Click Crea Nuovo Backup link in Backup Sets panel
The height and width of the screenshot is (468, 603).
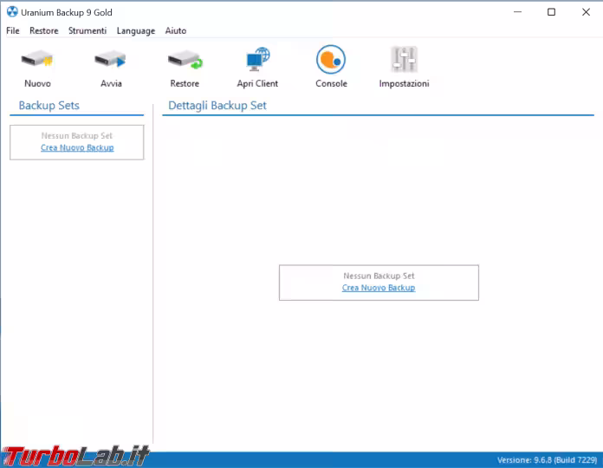pos(77,147)
